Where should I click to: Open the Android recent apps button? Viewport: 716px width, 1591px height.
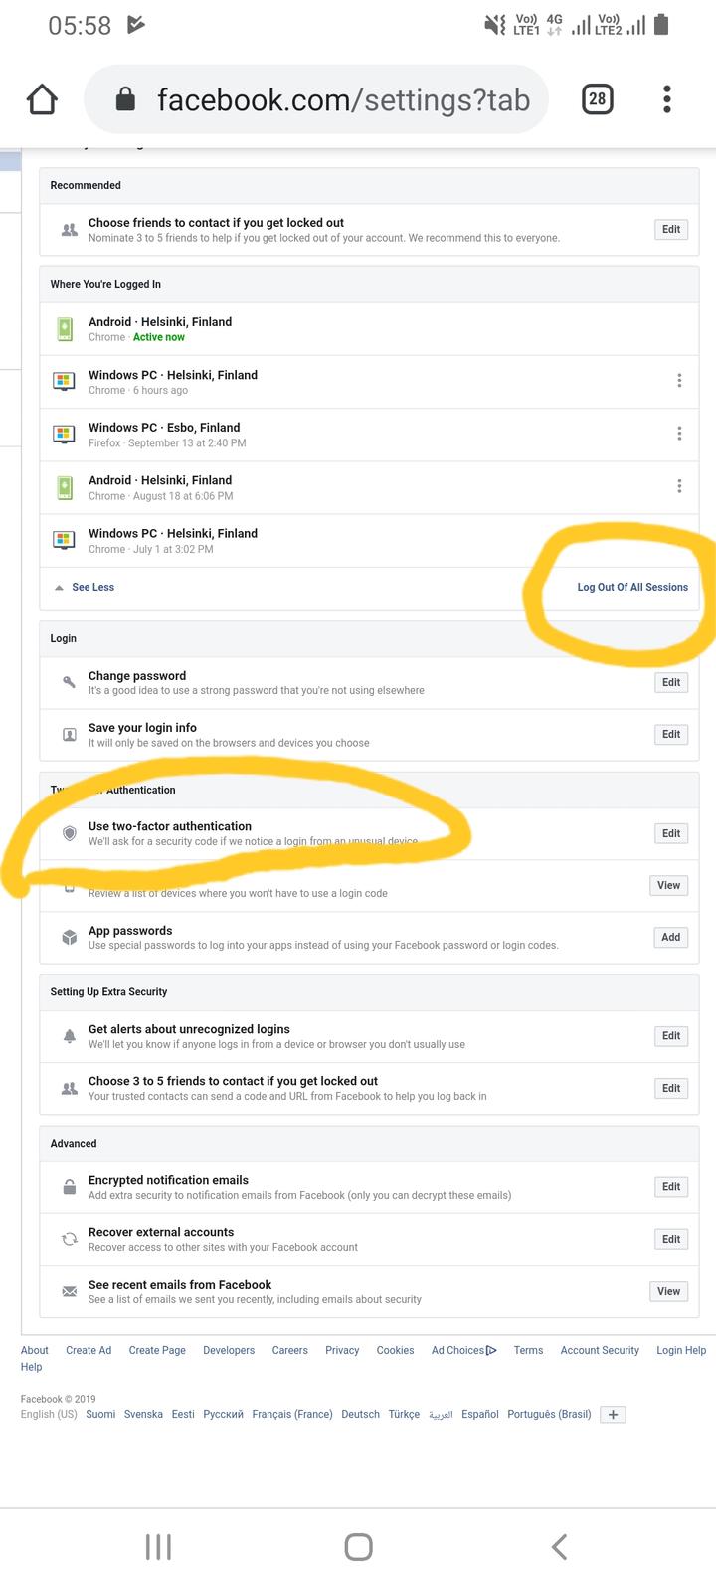[158, 1547]
